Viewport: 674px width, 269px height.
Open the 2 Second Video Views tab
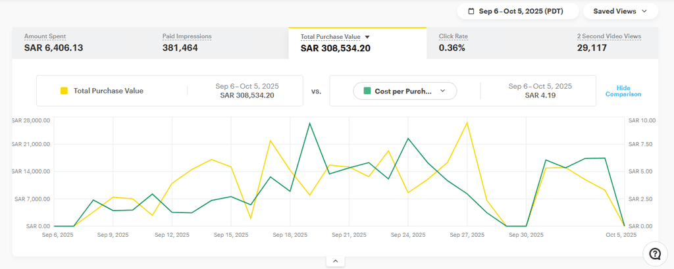(609, 43)
